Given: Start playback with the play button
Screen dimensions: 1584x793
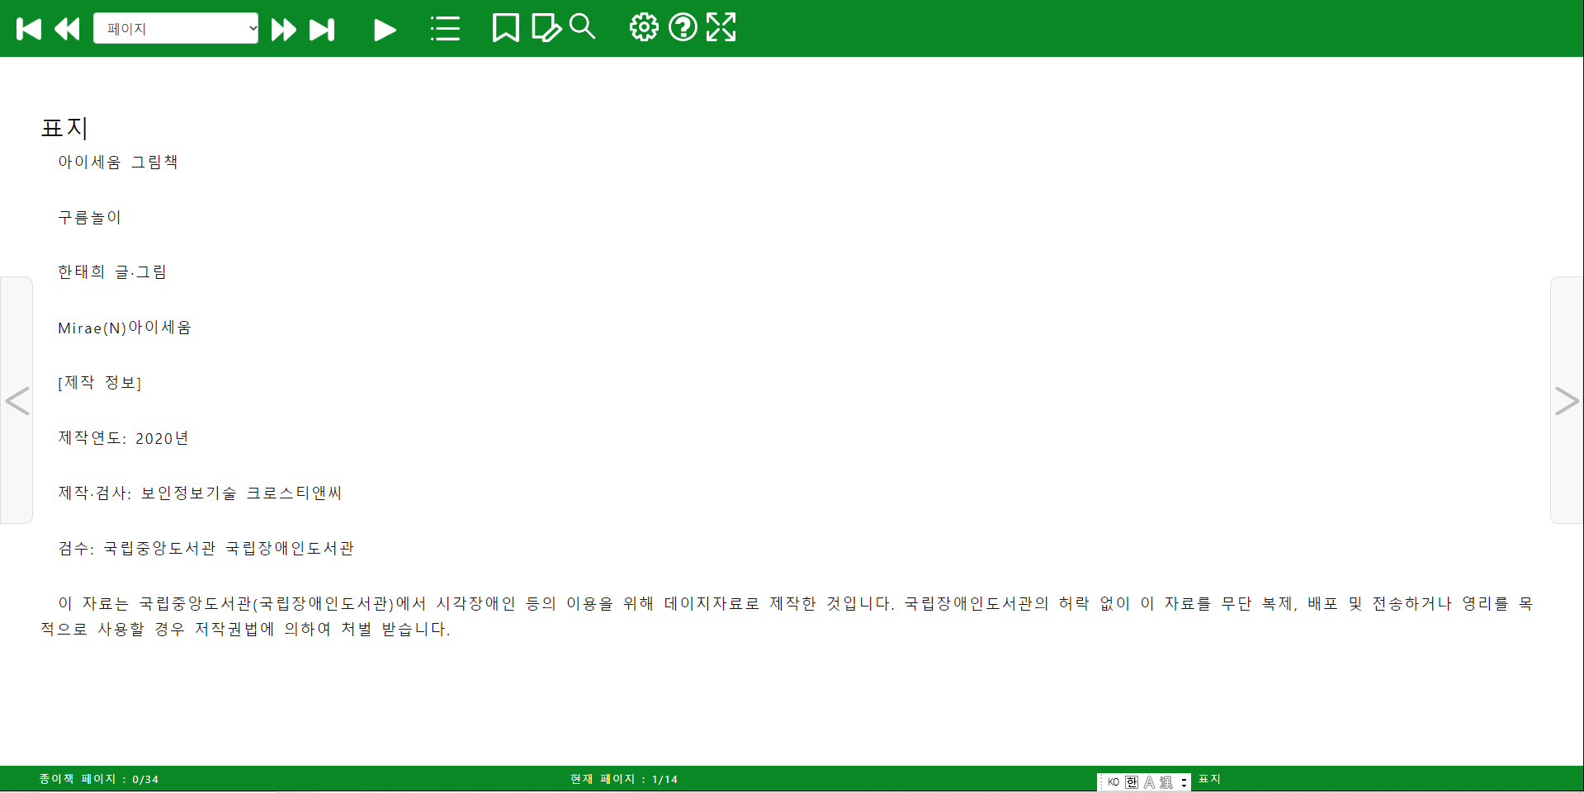Looking at the screenshot, I should [385, 31].
